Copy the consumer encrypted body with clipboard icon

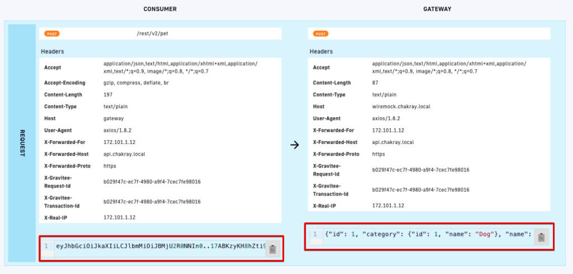273,249
